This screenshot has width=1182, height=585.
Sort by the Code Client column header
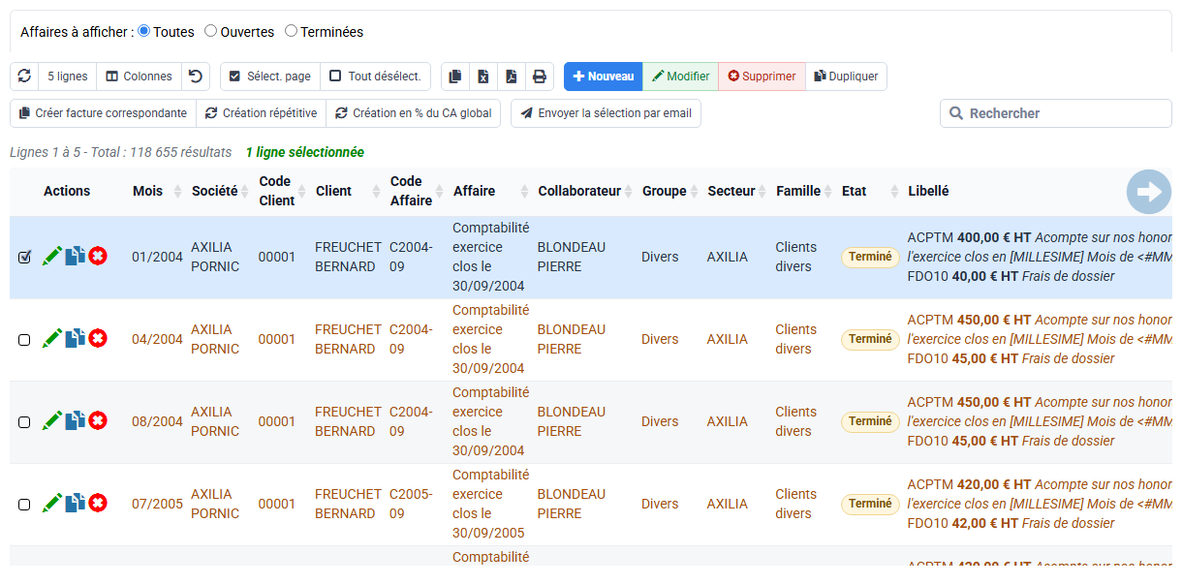pos(281,192)
